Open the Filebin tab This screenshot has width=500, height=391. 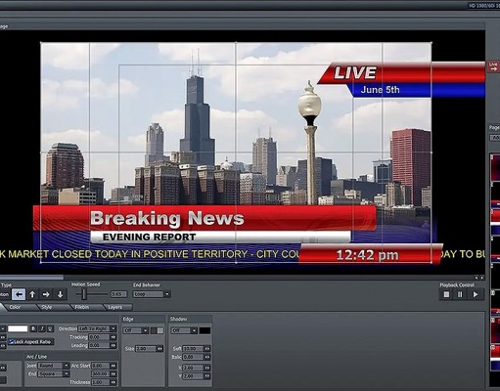[x=81, y=307]
